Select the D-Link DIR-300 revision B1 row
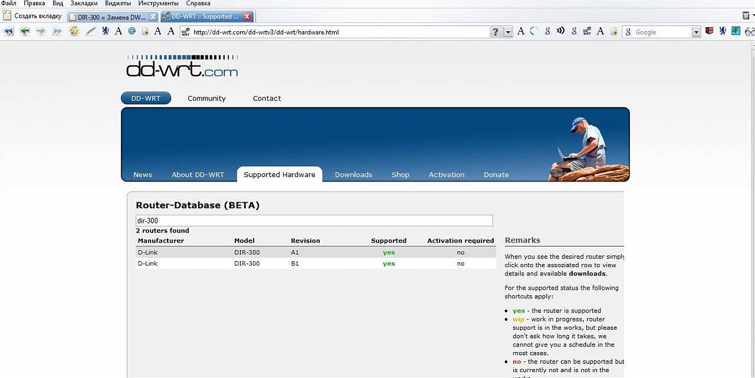This screenshot has width=755, height=378. click(316, 264)
